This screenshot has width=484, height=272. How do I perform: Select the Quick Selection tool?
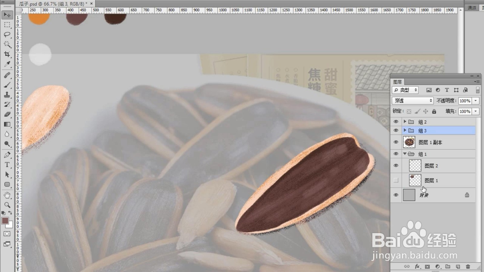coord(7,45)
